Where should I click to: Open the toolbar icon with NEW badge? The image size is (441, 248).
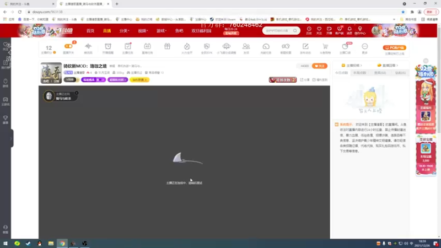pos(345,46)
